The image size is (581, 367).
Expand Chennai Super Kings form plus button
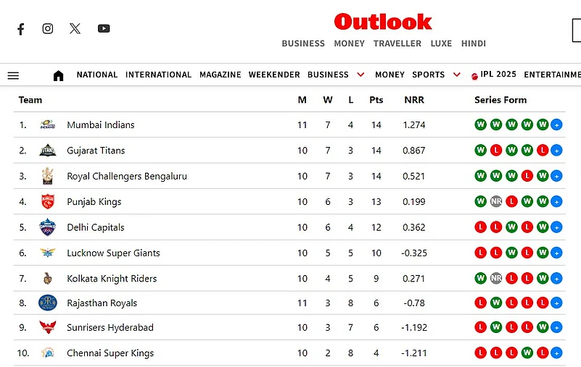coord(556,353)
